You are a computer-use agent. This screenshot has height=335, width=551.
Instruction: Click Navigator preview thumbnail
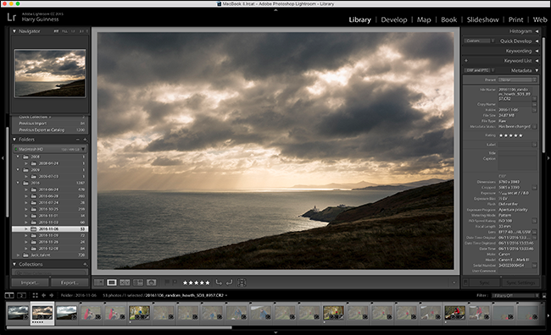[50, 73]
